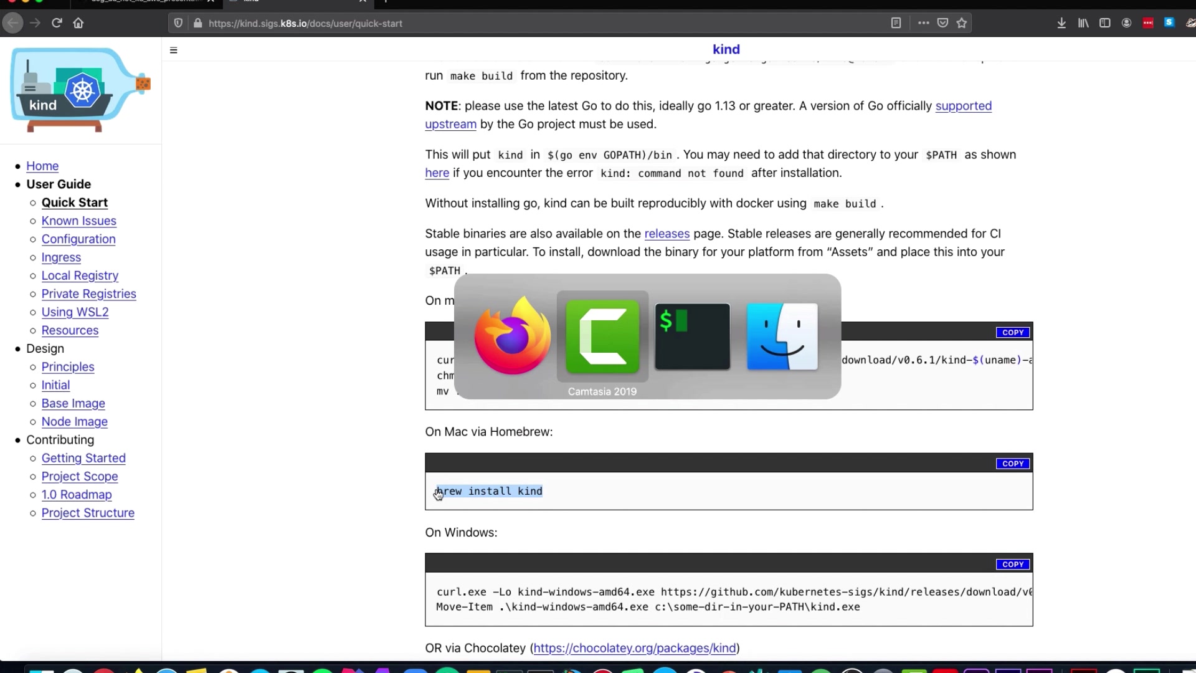Open Known Issues in sidebar
Screen dimensions: 1196x673
[78, 221]
